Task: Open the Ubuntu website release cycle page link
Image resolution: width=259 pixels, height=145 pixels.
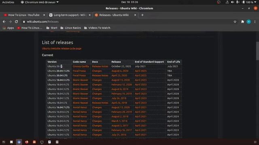Action: pyautogui.click(x=62, y=48)
